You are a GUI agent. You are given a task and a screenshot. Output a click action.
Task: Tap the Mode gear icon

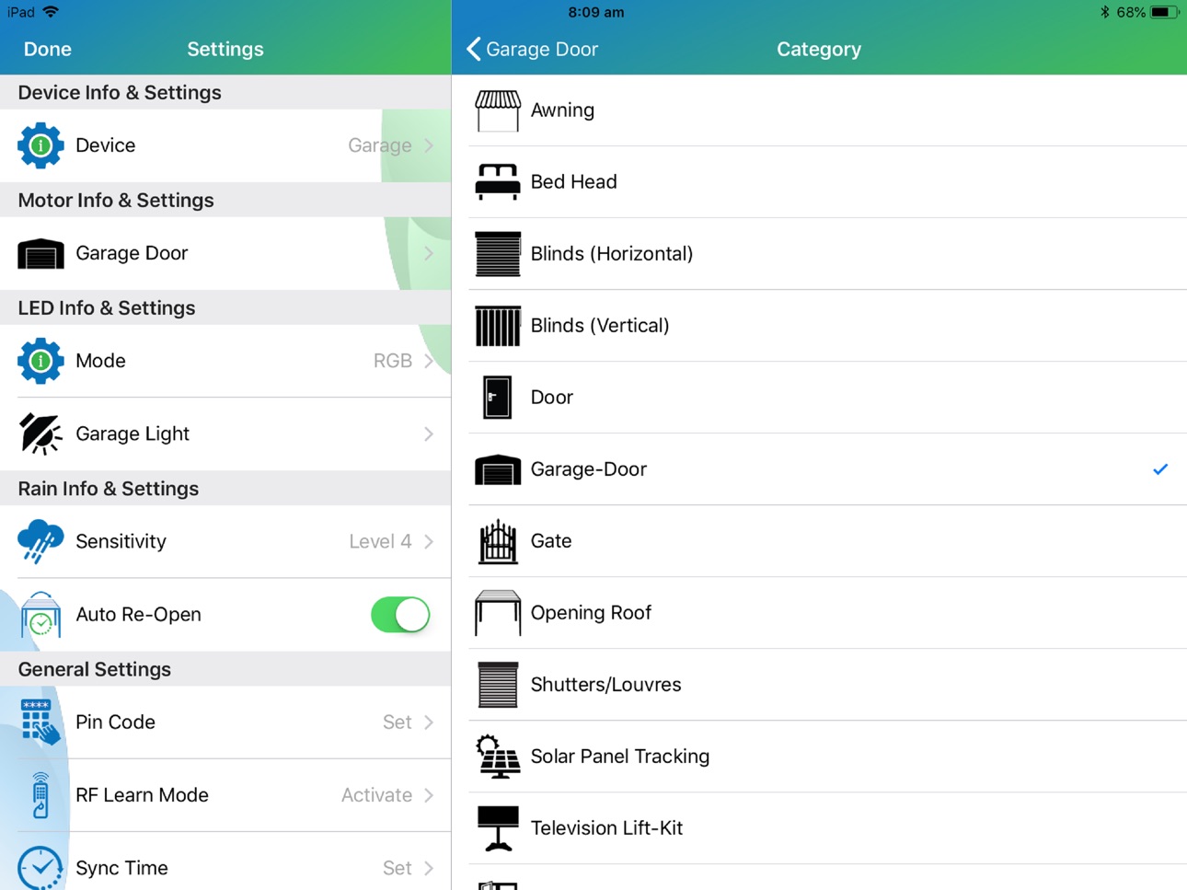pyautogui.click(x=40, y=361)
